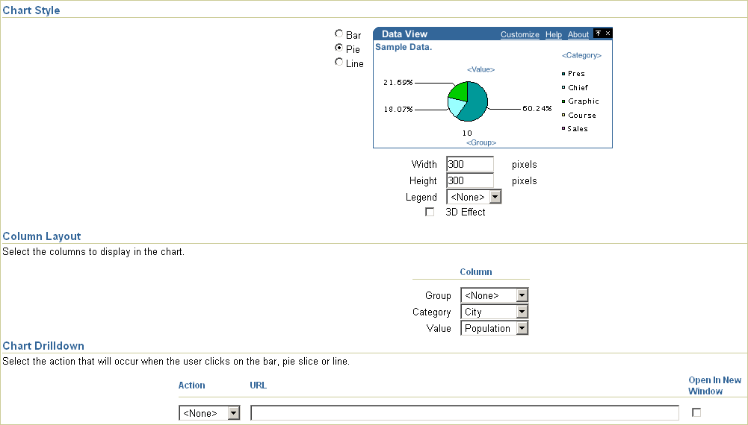Open the Customize link in Data View
This screenshot has width=748, height=425.
point(520,34)
